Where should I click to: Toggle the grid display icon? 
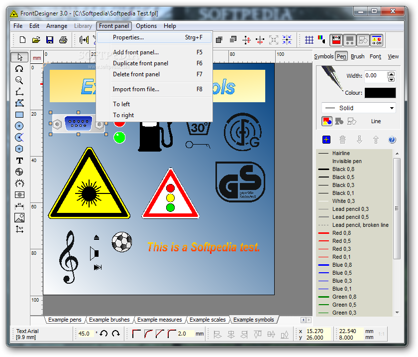coord(309,40)
